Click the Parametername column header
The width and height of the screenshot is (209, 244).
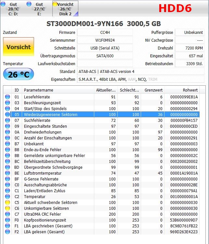[x=58, y=90]
